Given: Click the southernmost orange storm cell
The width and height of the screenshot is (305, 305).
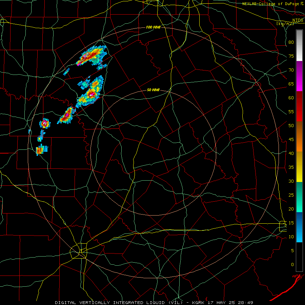Looking at the screenshot, I should coord(41,150).
